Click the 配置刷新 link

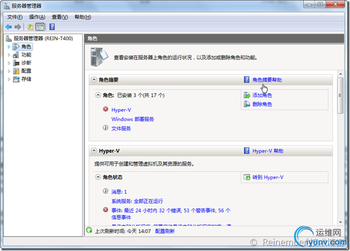[x=165, y=231]
